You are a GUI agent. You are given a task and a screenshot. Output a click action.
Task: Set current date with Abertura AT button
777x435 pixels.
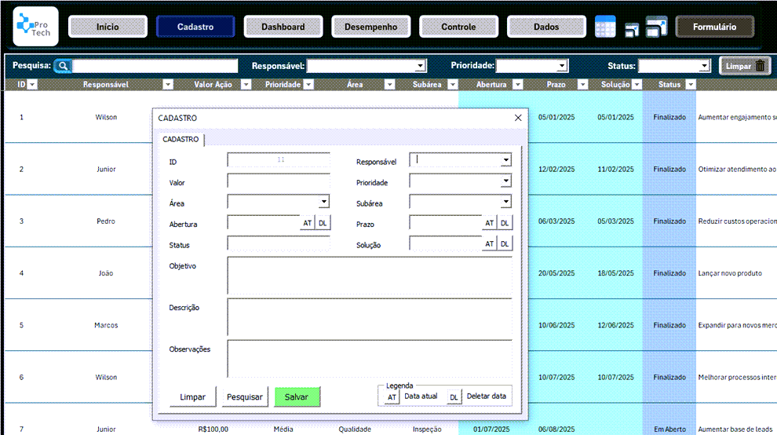click(x=308, y=224)
